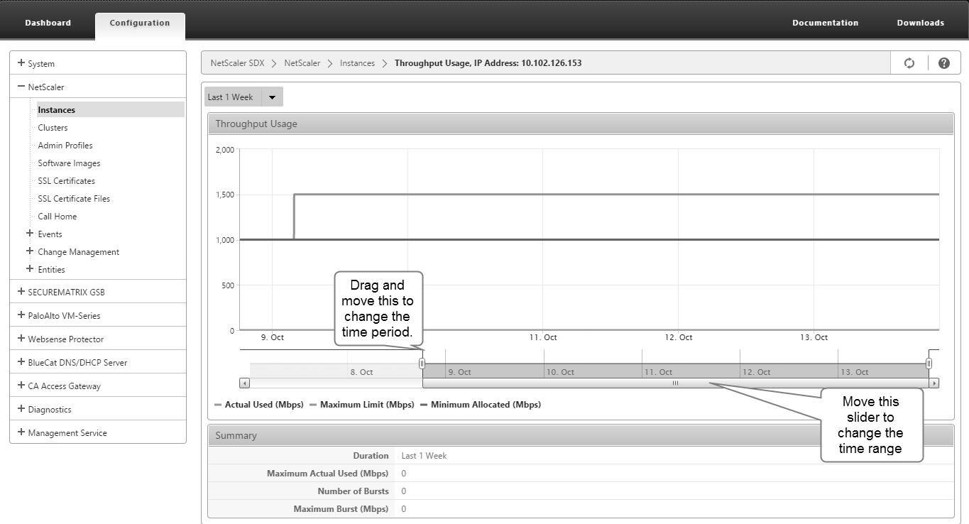969x524 pixels.
Task: Expand the Change Management node
Action: click(x=30, y=251)
